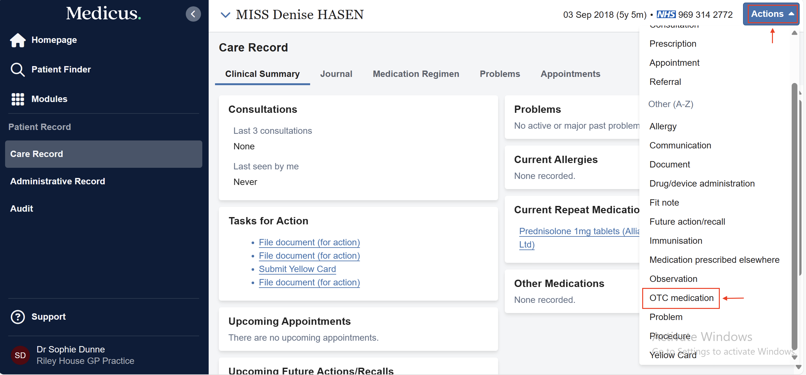
Task: Expand patient details chevron beside name
Action: click(x=225, y=15)
